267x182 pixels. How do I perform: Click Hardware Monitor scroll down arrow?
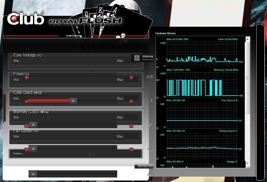247,163
